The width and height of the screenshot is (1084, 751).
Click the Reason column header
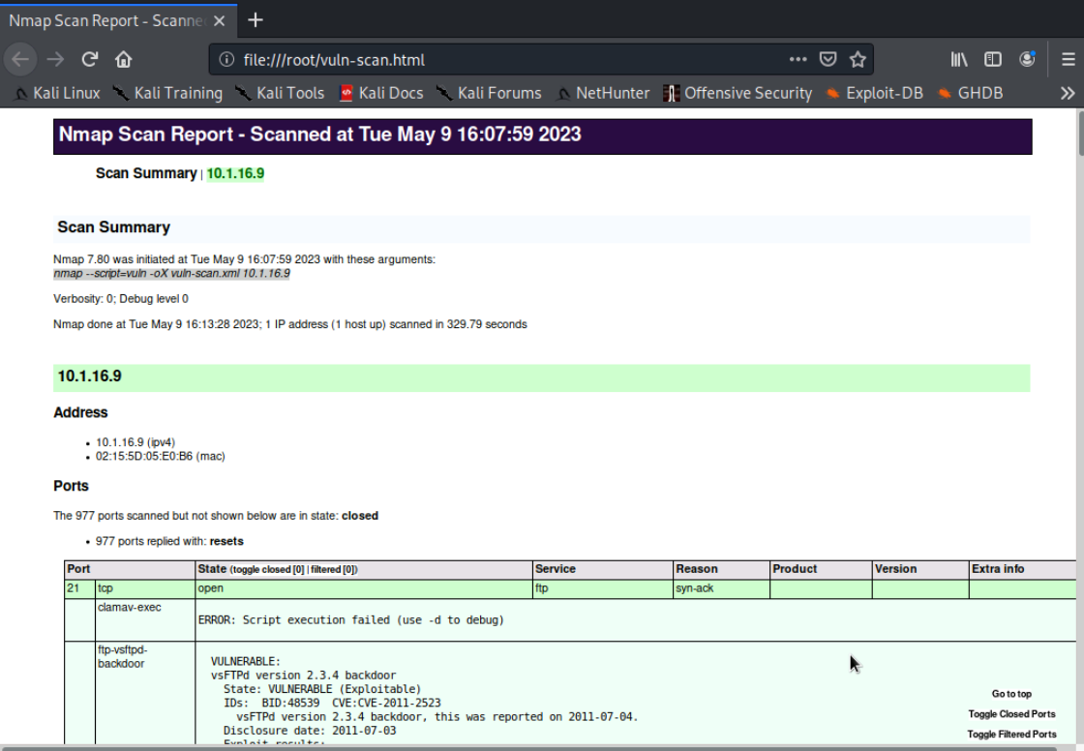[x=721, y=569]
